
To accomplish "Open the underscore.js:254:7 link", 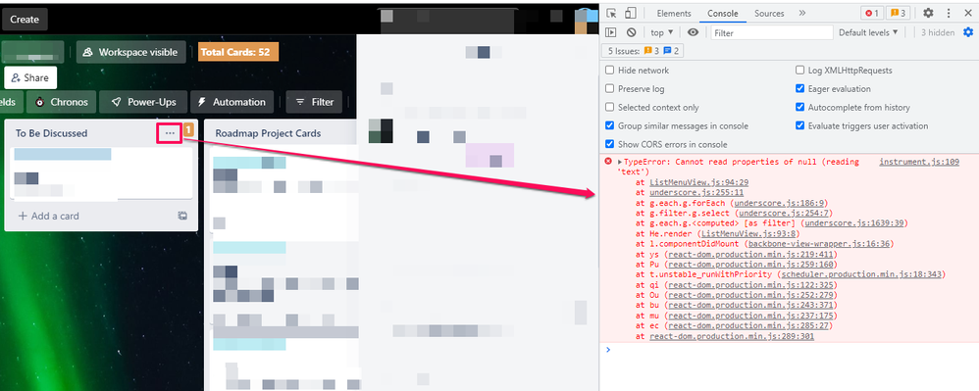I will tap(785, 213).
